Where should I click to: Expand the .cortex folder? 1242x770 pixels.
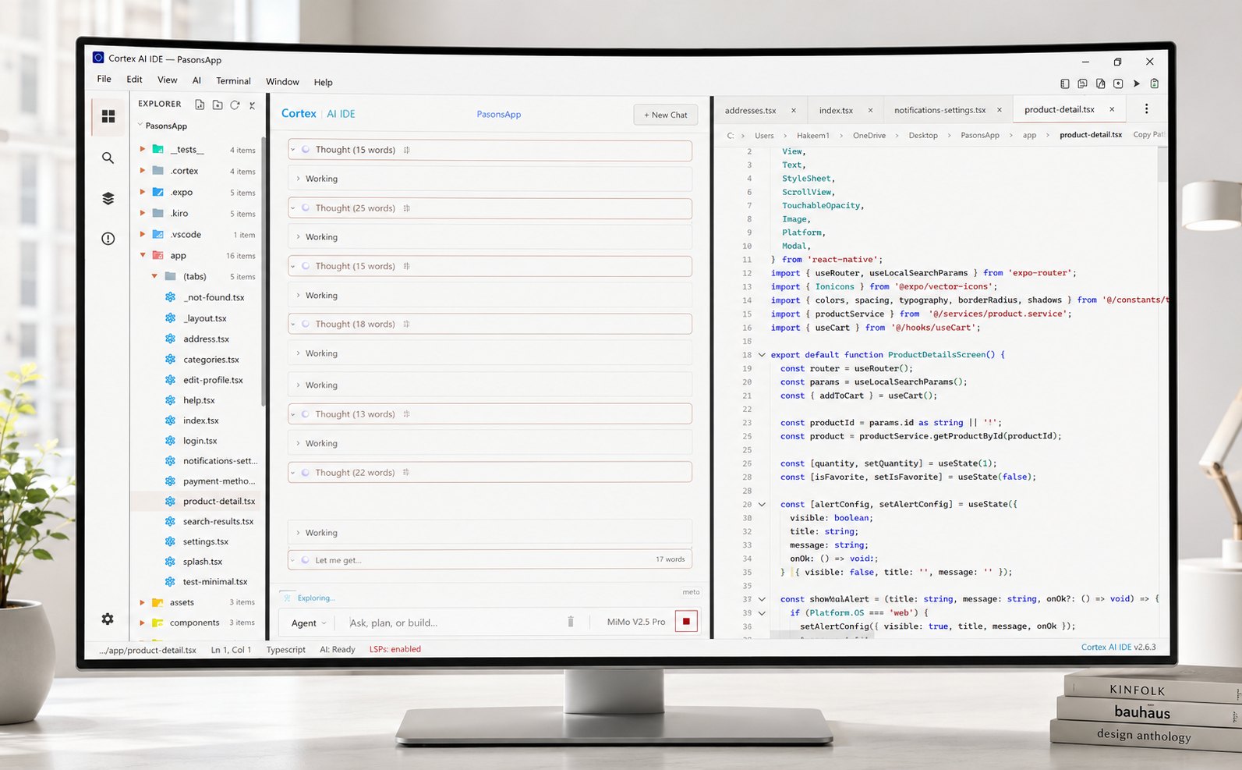pyautogui.click(x=143, y=170)
